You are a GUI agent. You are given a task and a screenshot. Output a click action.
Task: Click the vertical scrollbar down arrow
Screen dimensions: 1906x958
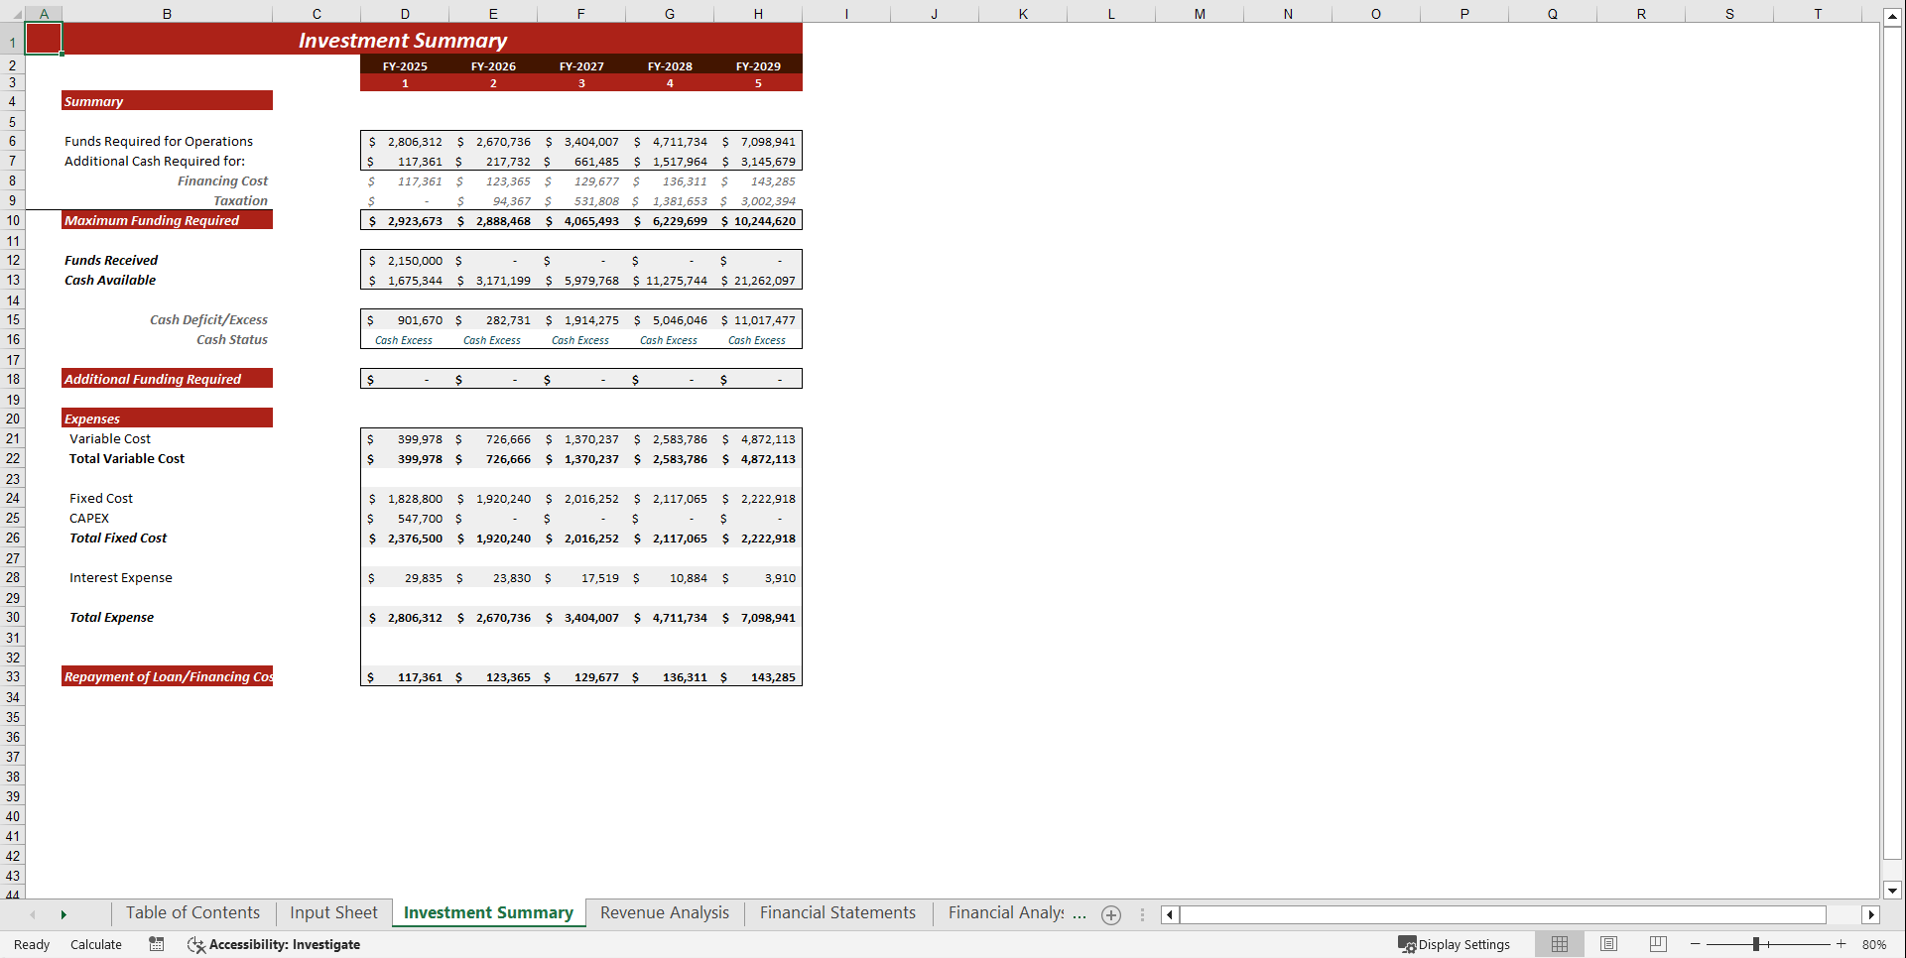(1892, 891)
